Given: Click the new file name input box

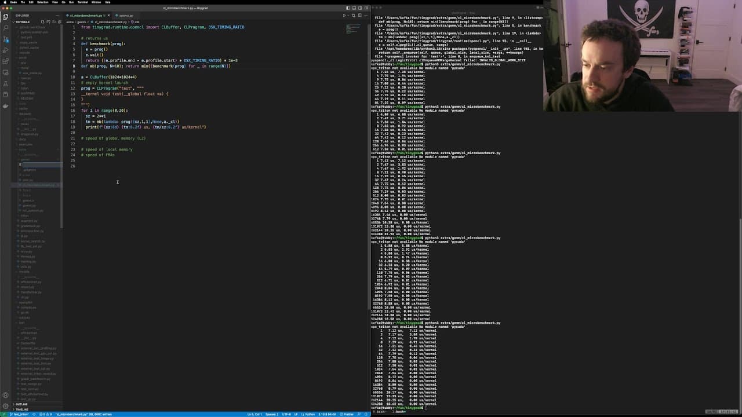Looking at the screenshot, I should (42, 164).
